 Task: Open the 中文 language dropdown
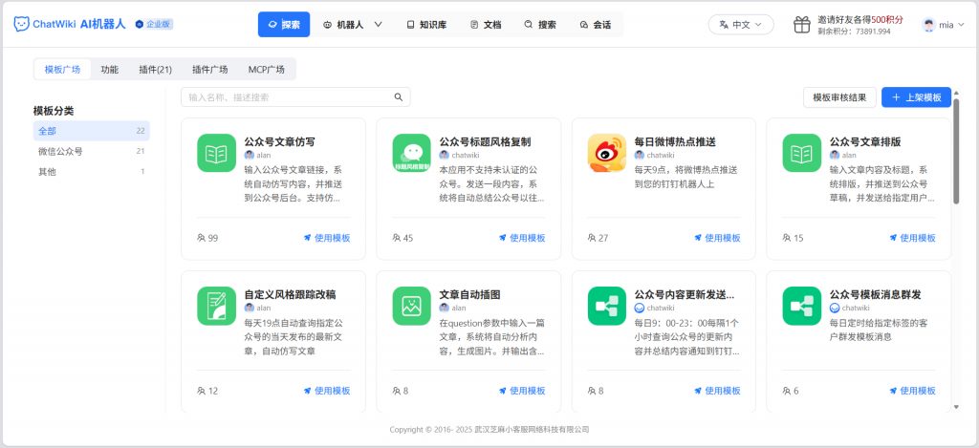coord(741,25)
